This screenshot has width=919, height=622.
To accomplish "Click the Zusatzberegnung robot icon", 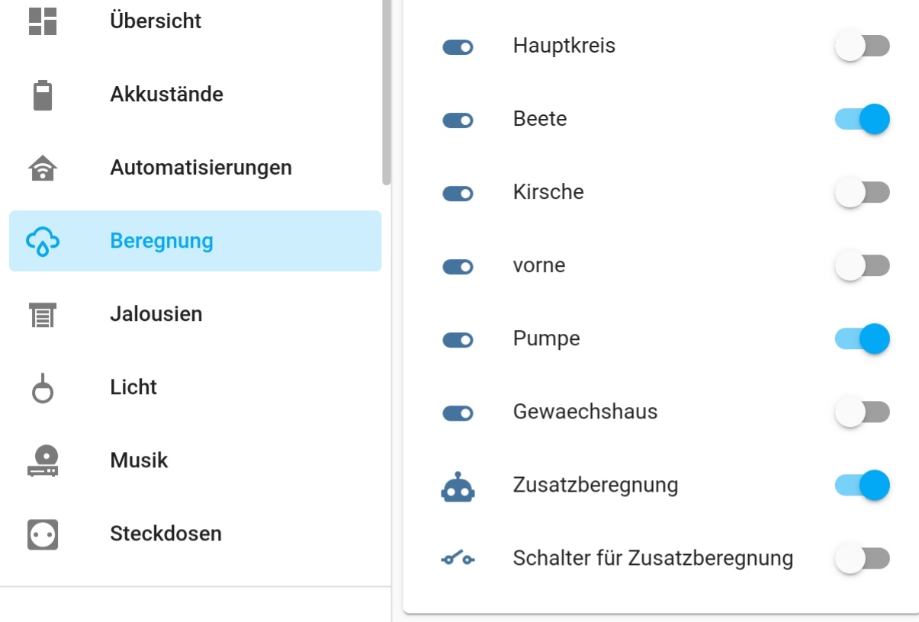I will click(x=458, y=486).
